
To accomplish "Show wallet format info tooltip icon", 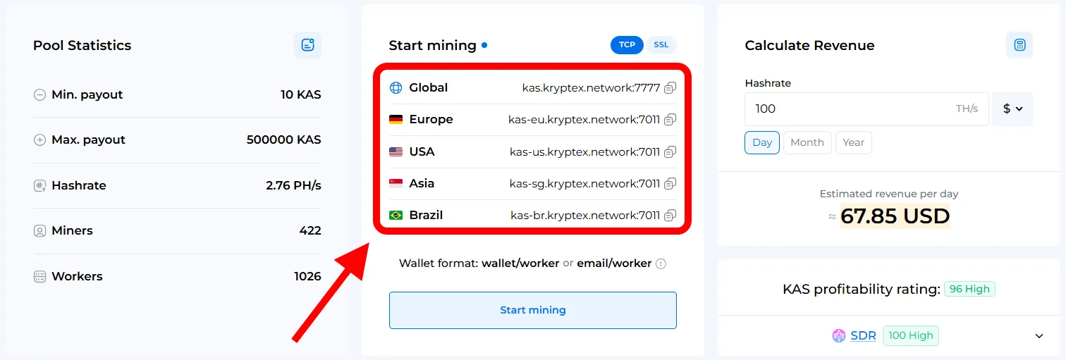I will [661, 264].
